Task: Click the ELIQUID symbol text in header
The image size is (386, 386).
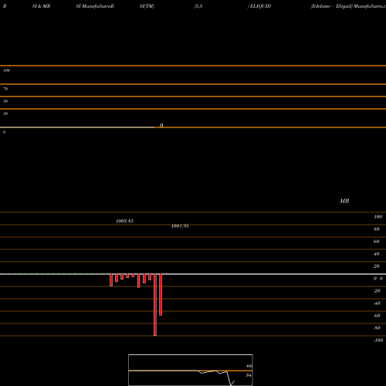Action: pos(260,6)
